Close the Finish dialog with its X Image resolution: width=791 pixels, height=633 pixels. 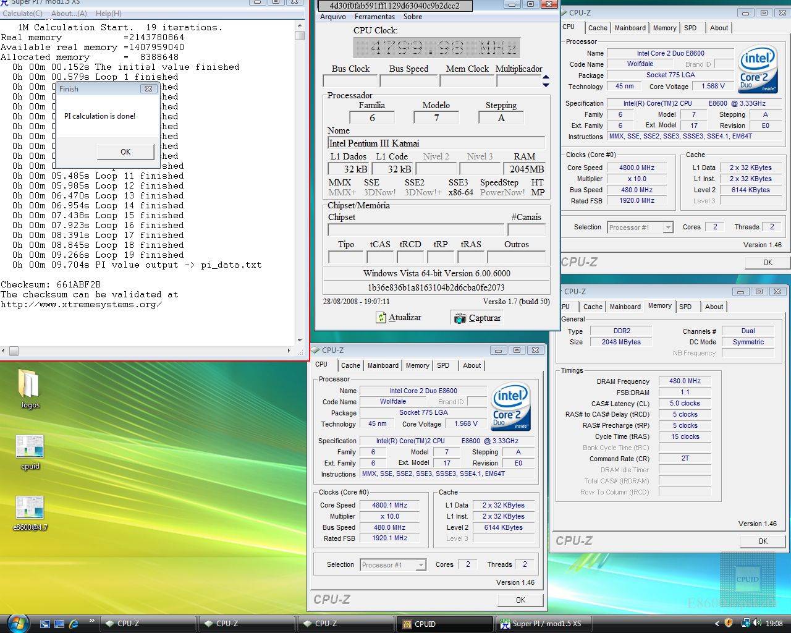click(x=148, y=89)
